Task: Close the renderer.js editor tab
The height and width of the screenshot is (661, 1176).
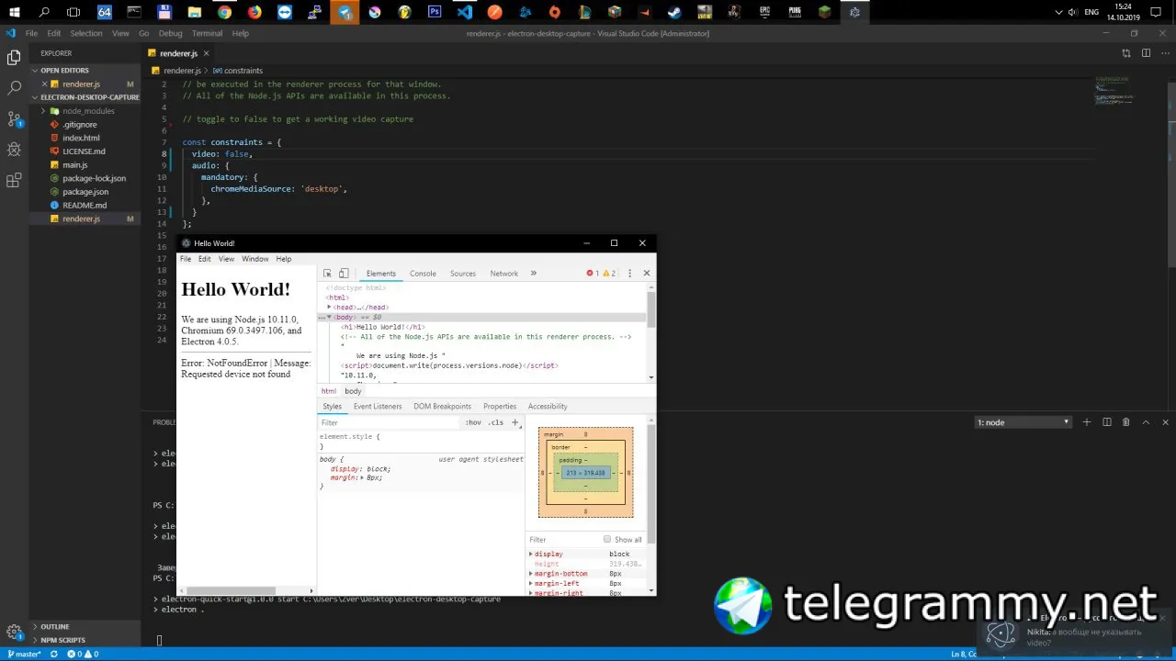Action: pos(205,53)
